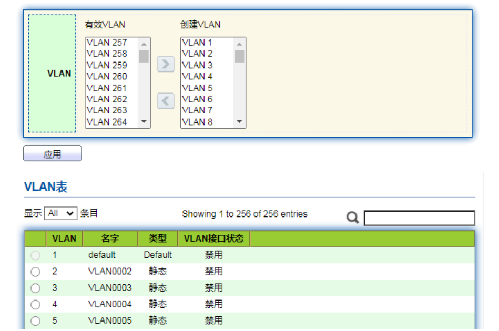Select VLAN 5 in the 创建VLAN list
Viewport: 499px width, 331px height.
(197, 88)
